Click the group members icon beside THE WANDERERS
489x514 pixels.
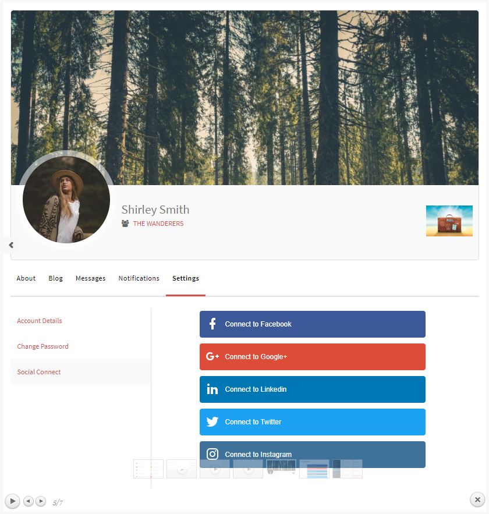tap(125, 224)
